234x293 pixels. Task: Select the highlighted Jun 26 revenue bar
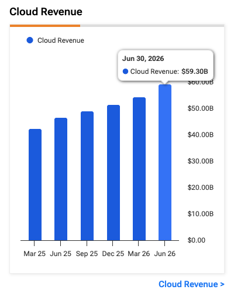(165, 162)
